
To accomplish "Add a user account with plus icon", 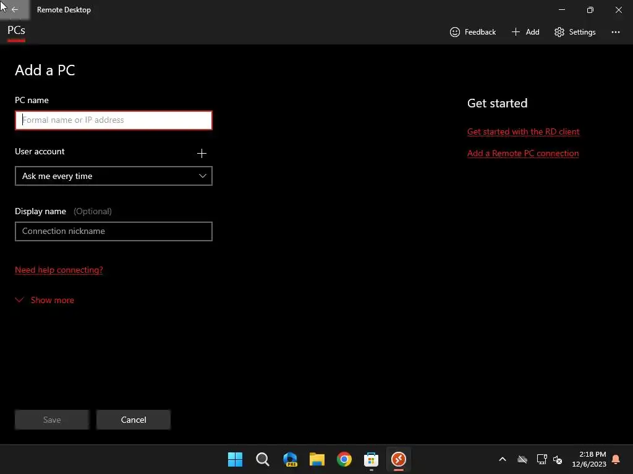I will pos(202,153).
